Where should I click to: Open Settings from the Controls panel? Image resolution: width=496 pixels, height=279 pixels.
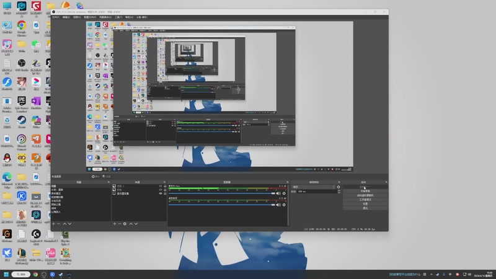point(365,204)
